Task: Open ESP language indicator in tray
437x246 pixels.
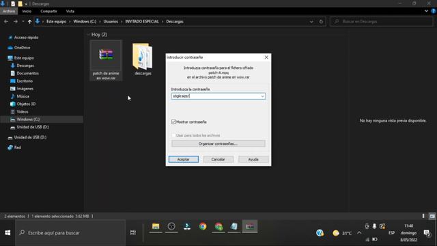Action: 391,232
